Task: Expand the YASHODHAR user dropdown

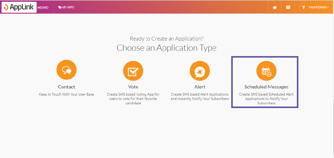Action: tap(319, 7)
